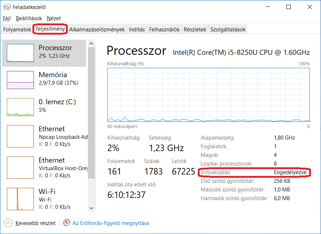Click the Resource Monitor gauge icon
Image resolution: width=321 pixels, height=234 pixels.
tap(67, 223)
